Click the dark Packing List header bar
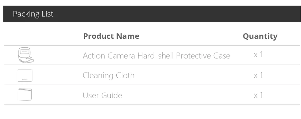Screen dimensions: 301x119 152,14
